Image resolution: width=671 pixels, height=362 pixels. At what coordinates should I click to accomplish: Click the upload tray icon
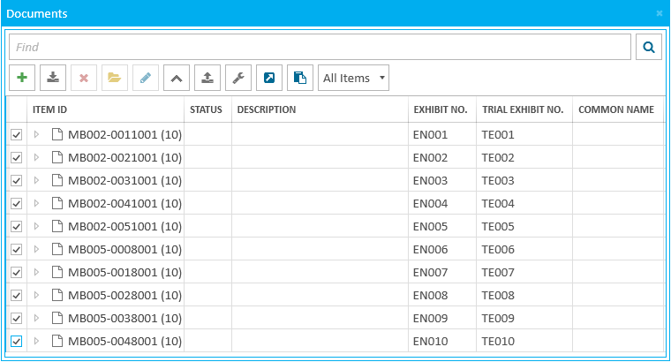207,78
